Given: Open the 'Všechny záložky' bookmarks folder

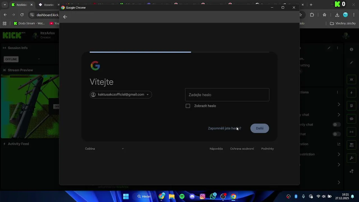Looking at the screenshot, I should coord(343,24).
